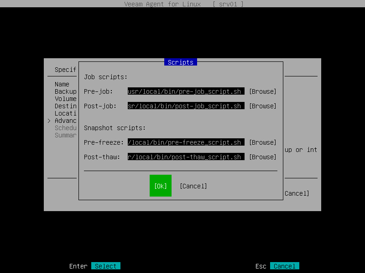
Task: Click the 'Post-thaw:' label
Action: click(102, 157)
